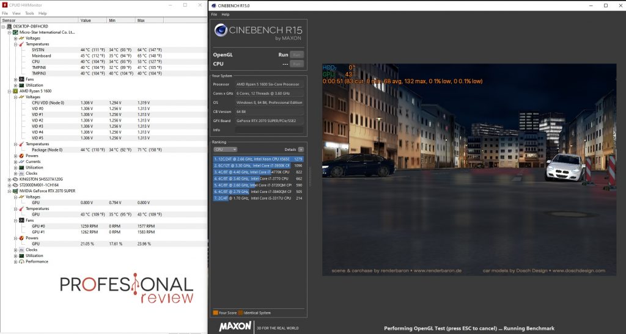Click the KINGSTON SHSS37A120G drive icon

point(15,180)
